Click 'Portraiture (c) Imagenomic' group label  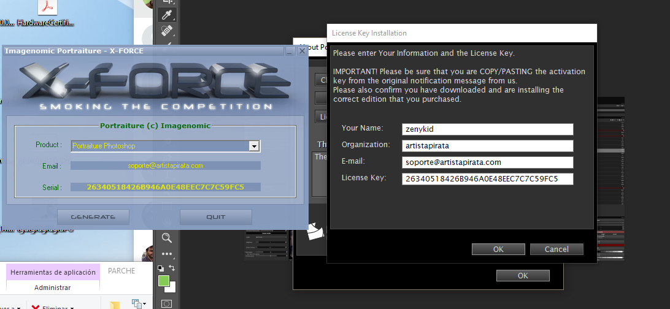tap(155, 126)
